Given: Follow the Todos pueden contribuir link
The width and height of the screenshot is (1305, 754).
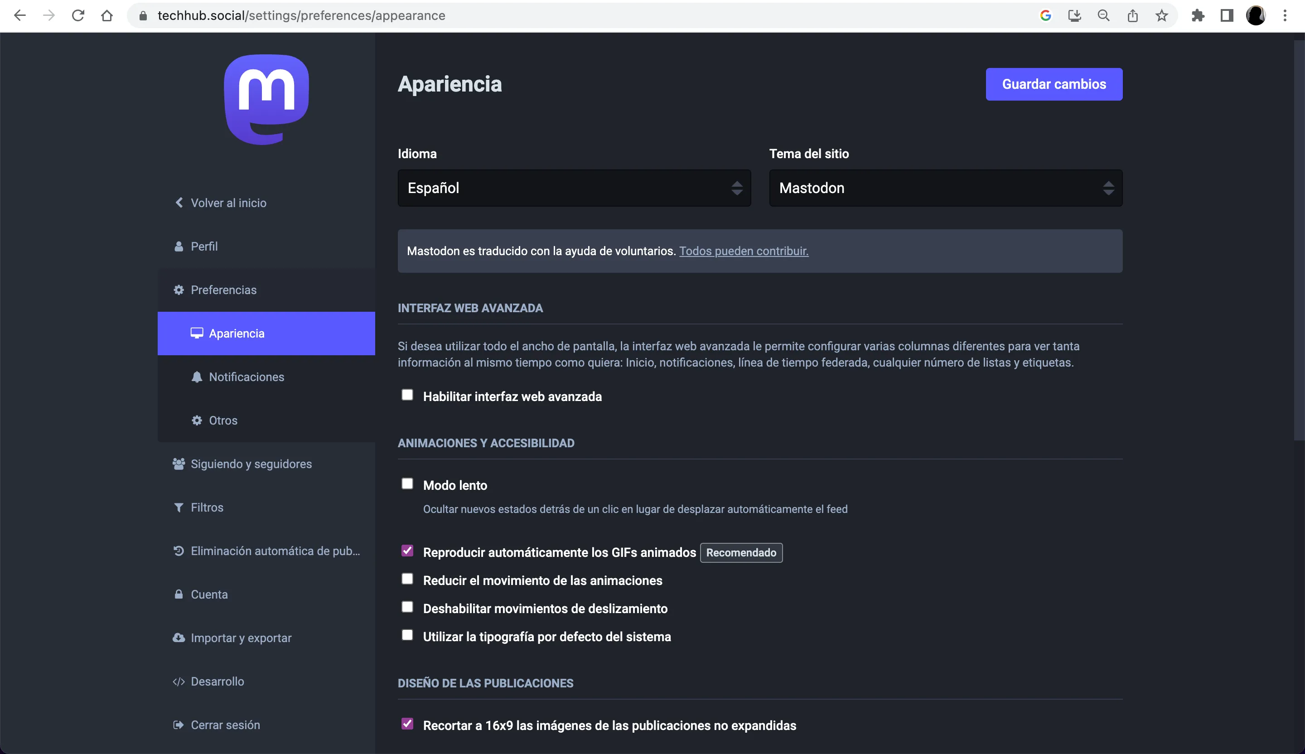Looking at the screenshot, I should (x=744, y=251).
